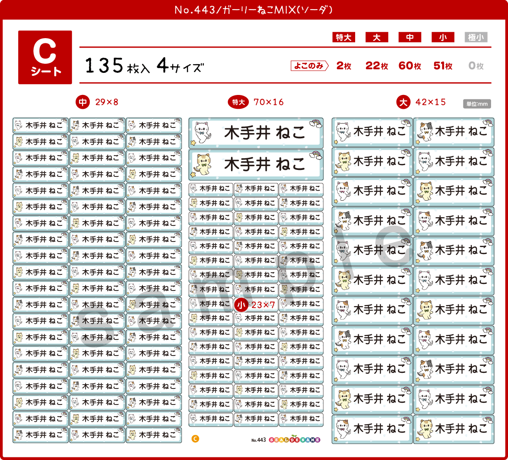Click the 51枚 count under 小
Screen dimensions: 508x460
[x=443, y=65]
